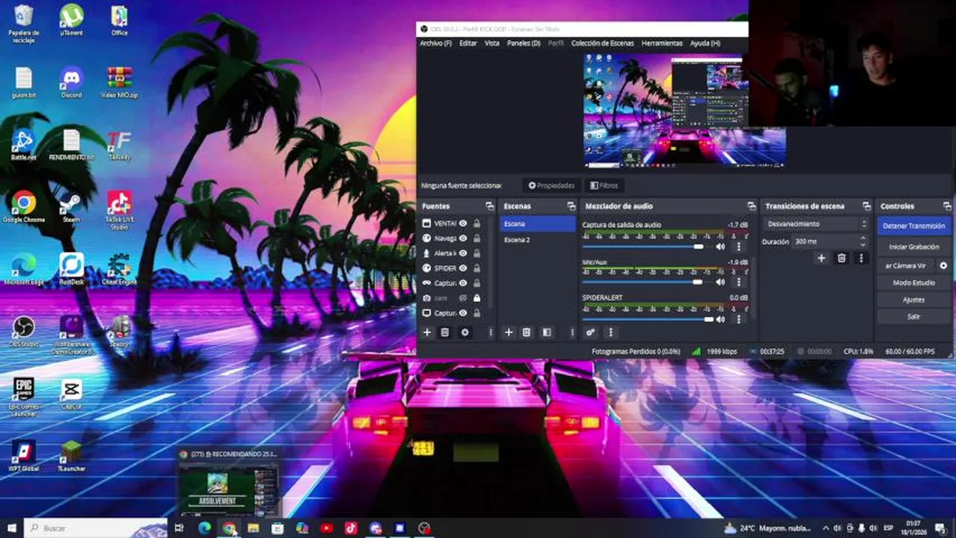Open Filtros button above sources
The image size is (956, 538).
pos(604,185)
